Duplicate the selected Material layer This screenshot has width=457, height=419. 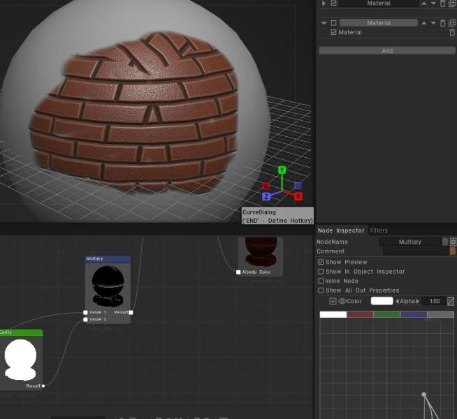(452, 23)
